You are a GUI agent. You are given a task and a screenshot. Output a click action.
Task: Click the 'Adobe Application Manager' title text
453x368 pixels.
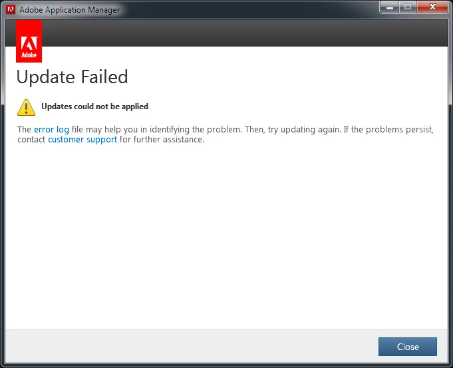coord(69,10)
